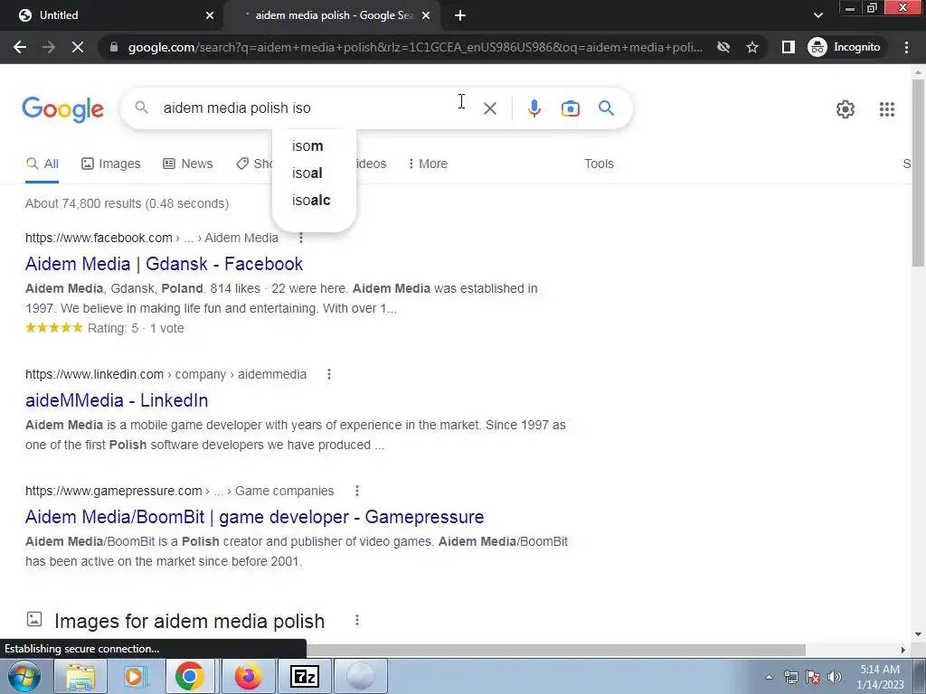926x694 pixels.
Task: Open a new browser tab
Action: [460, 15]
